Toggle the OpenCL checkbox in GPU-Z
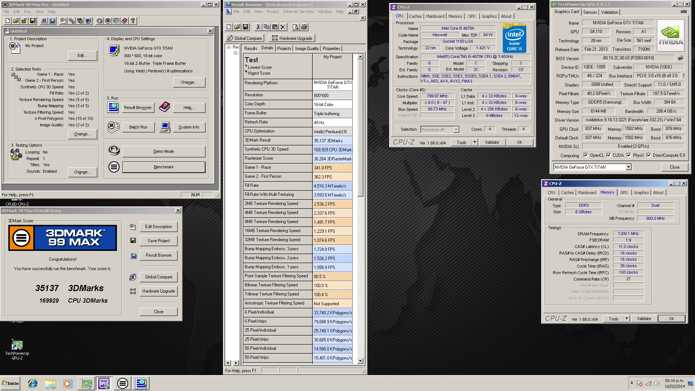695x391 pixels. (586, 155)
